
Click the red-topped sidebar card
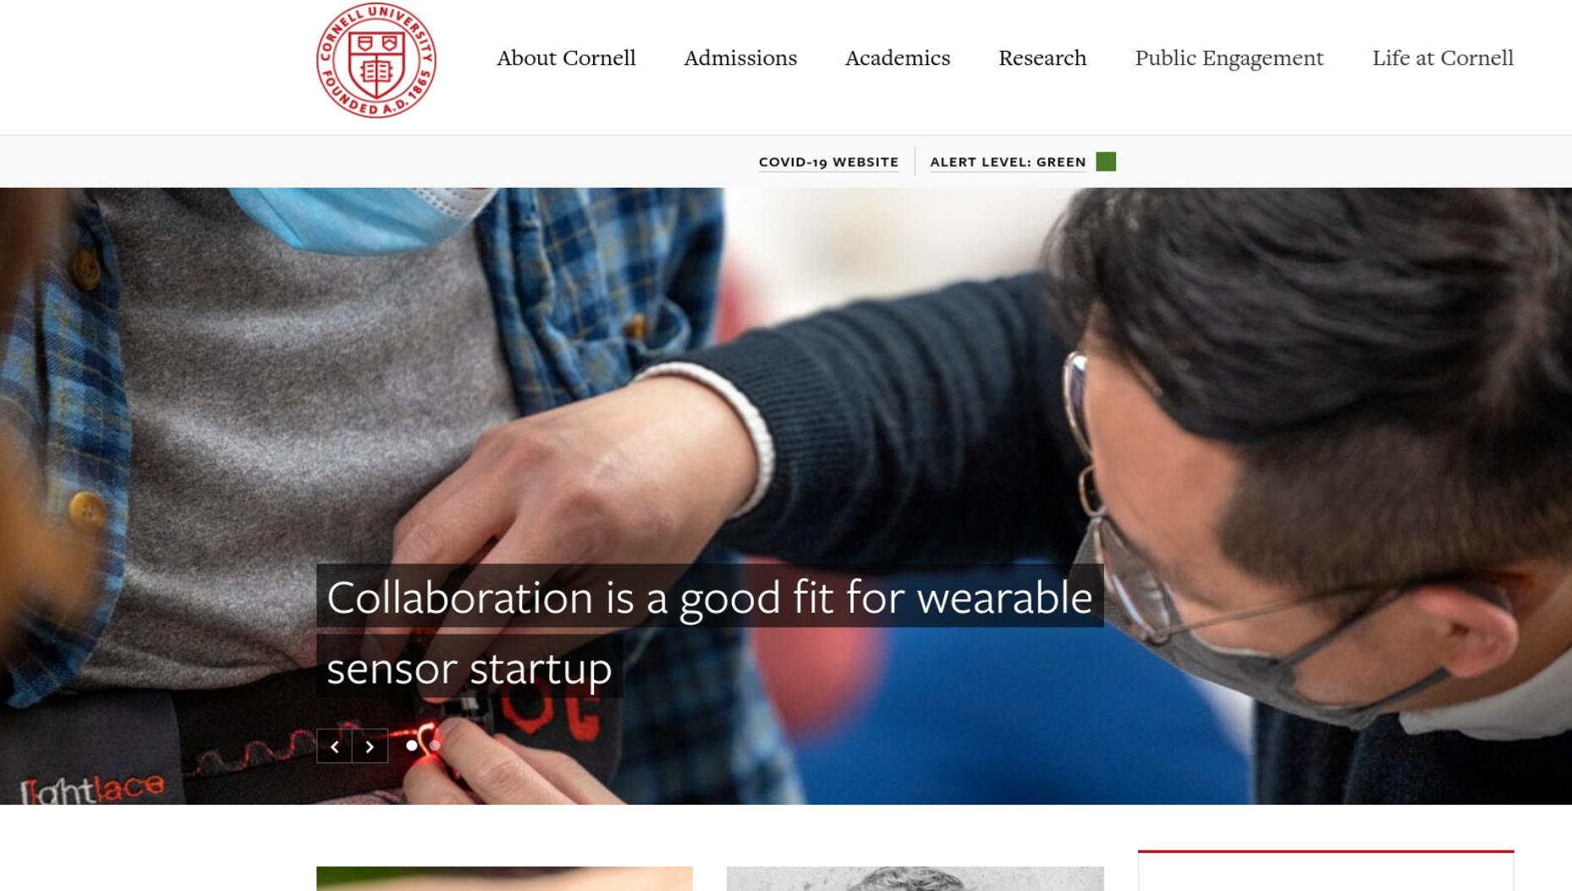pyautogui.click(x=1326, y=871)
